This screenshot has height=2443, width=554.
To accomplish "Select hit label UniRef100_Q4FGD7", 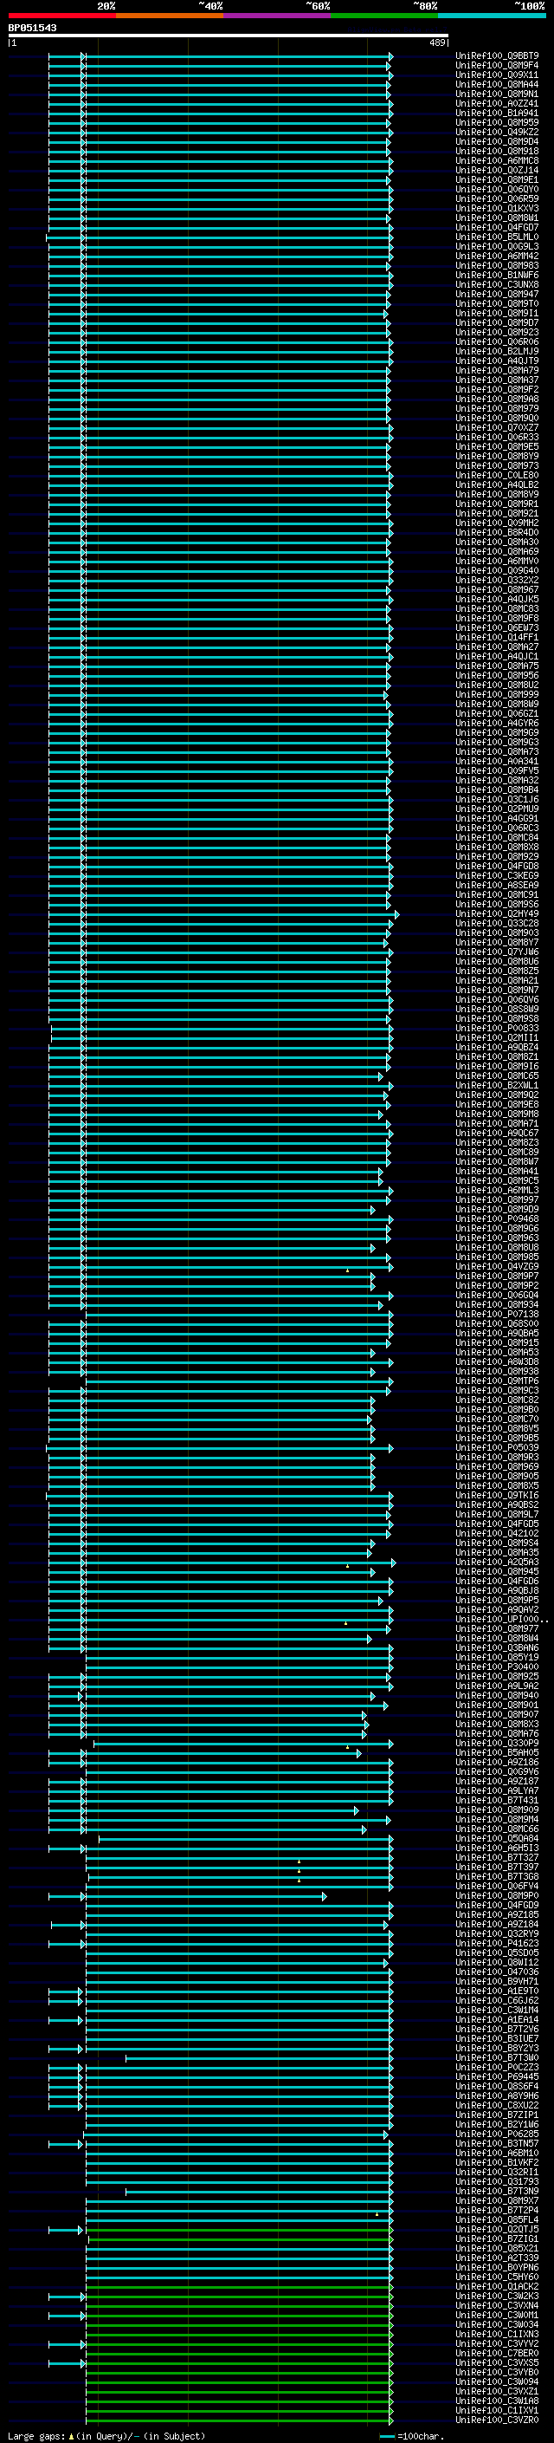I will 497,228.
